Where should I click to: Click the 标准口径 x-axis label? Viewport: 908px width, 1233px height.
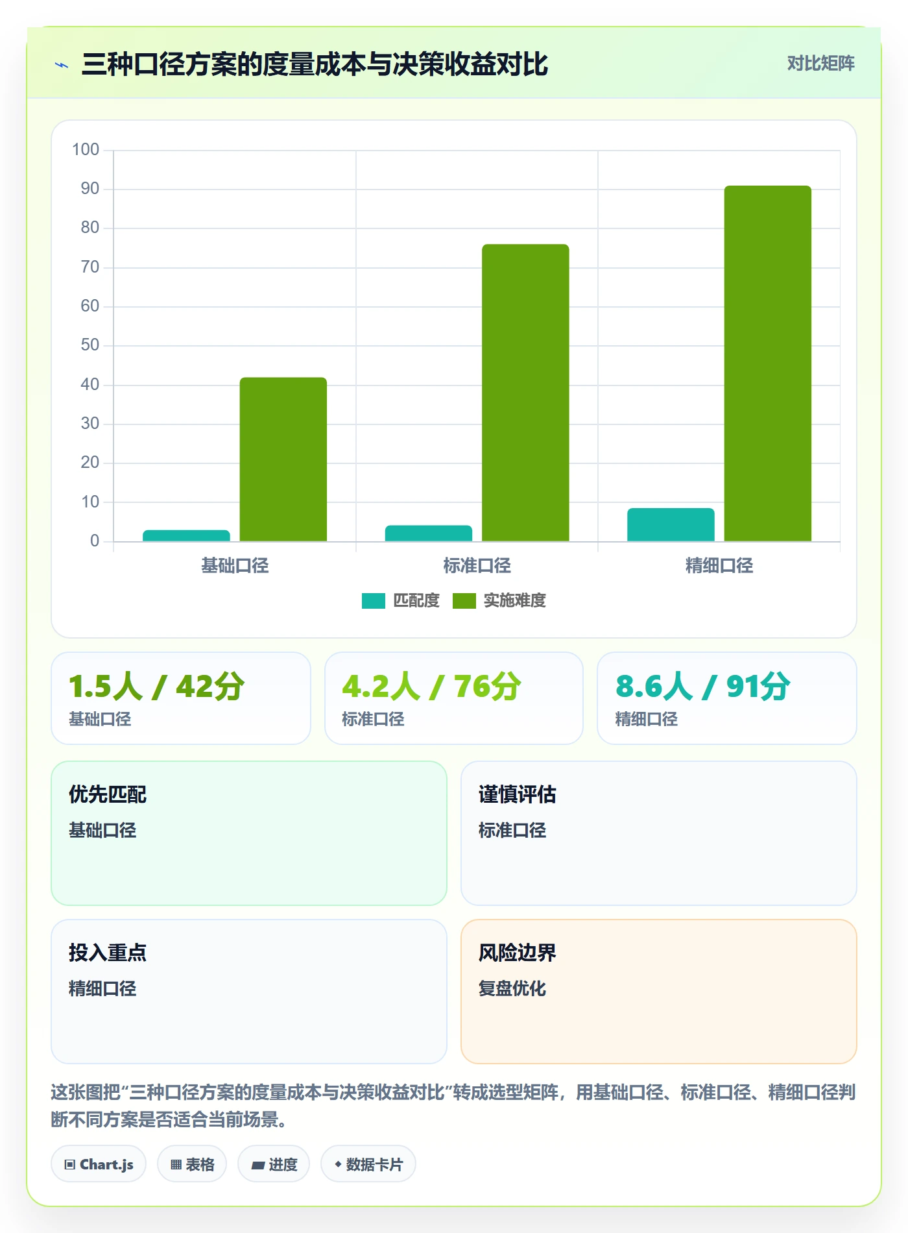tap(477, 566)
